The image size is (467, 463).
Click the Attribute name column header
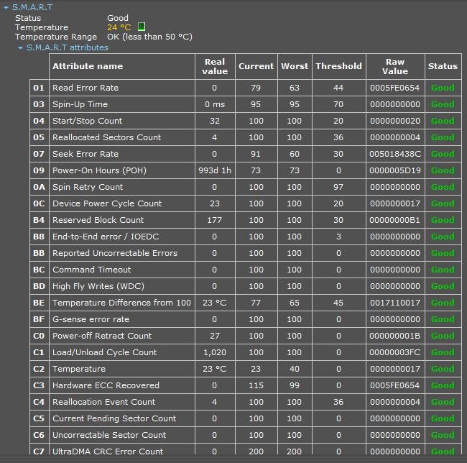click(x=88, y=66)
